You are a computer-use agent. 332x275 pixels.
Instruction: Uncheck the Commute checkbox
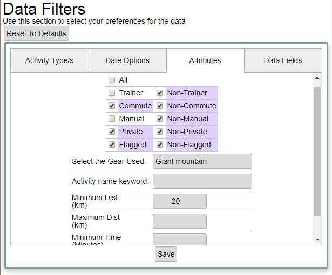click(112, 106)
